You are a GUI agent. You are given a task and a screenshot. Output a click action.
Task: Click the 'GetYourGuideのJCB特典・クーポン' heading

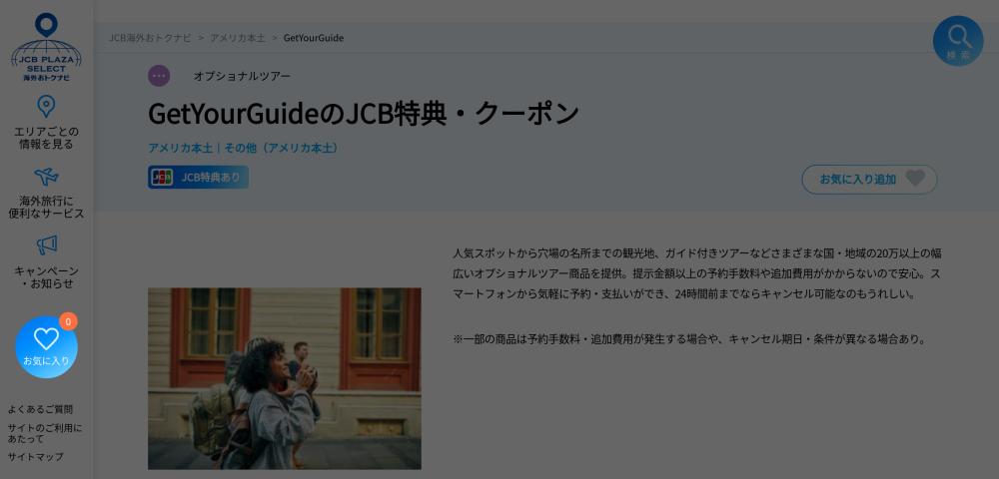(x=364, y=113)
